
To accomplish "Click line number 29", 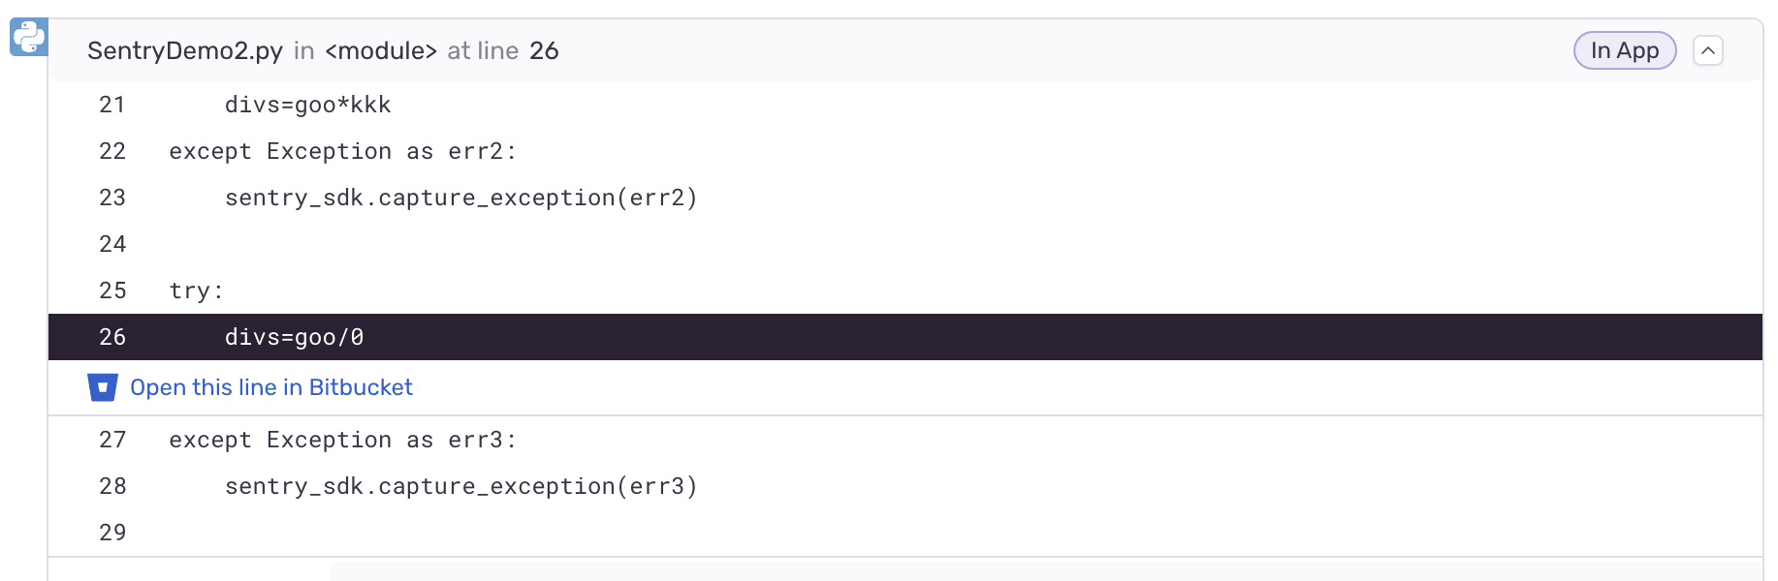I will coord(112,533).
